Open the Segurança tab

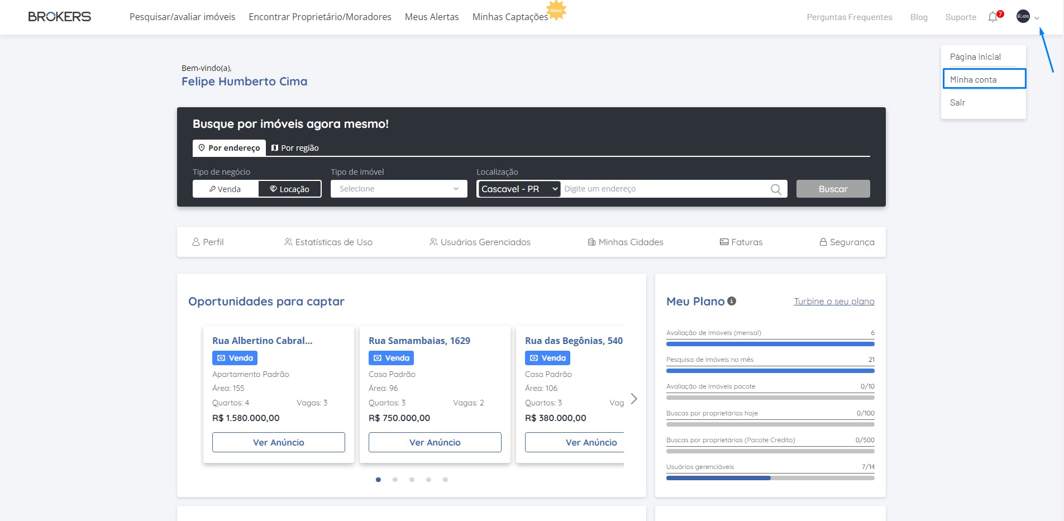847,242
